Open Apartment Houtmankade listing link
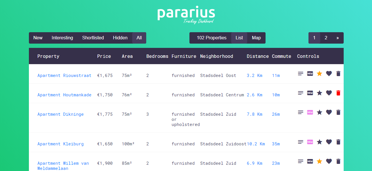Viewport: 372px width, 171px height. (x=64, y=95)
